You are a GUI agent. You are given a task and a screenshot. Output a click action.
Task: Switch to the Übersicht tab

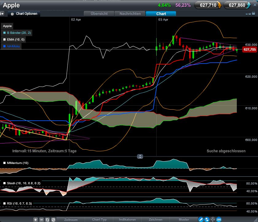tap(99, 14)
